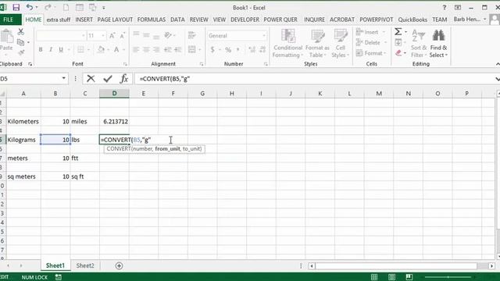Apply the fill color bucket
The width and height of the screenshot is (500, 281).
101,49
